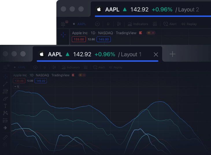Select the prediction and measurement tool
Viewport: 211px width, 155px height.
click(x=5, y=120)
